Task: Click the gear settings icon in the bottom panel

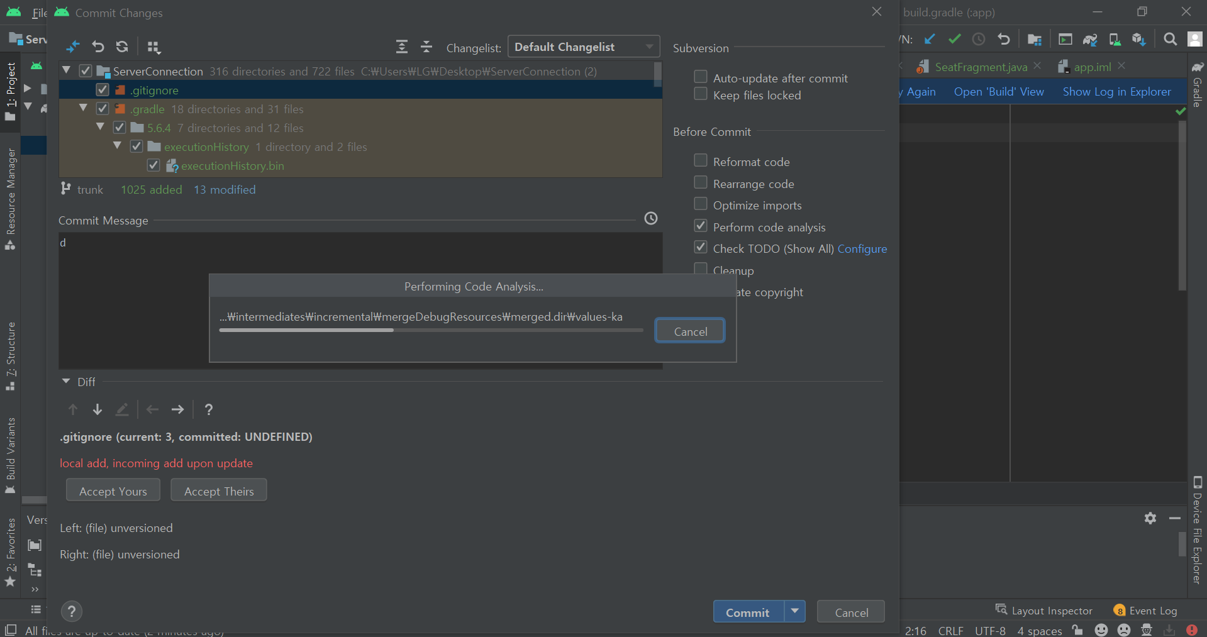Action: click(1150, 518)
